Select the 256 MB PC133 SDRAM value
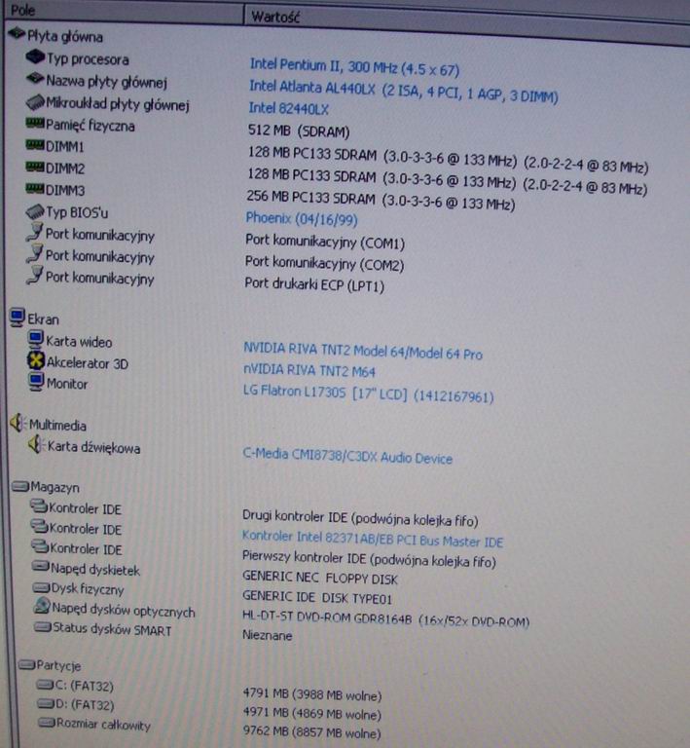690x748 pixels. click(x=381, y=201)
